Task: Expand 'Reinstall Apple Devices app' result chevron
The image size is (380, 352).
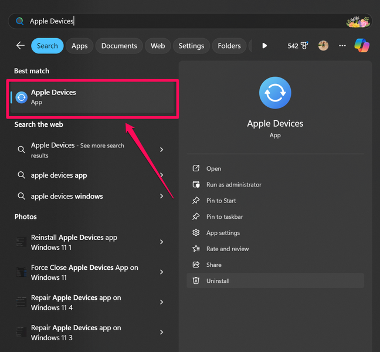Action: click(x=162, y=242)
